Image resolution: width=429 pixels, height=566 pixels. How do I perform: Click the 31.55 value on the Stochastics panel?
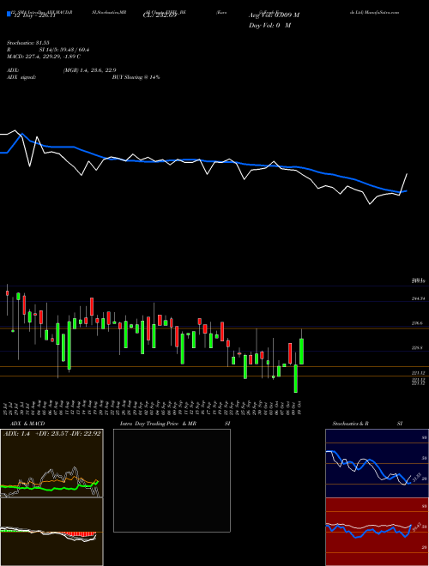(416, 478)
